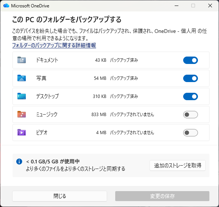
Task: Click バックアップされていません status in ミュージック row
Action: coord(132,114)
